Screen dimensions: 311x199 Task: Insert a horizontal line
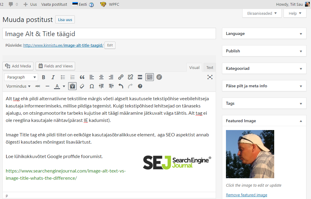tap(47, 86)
